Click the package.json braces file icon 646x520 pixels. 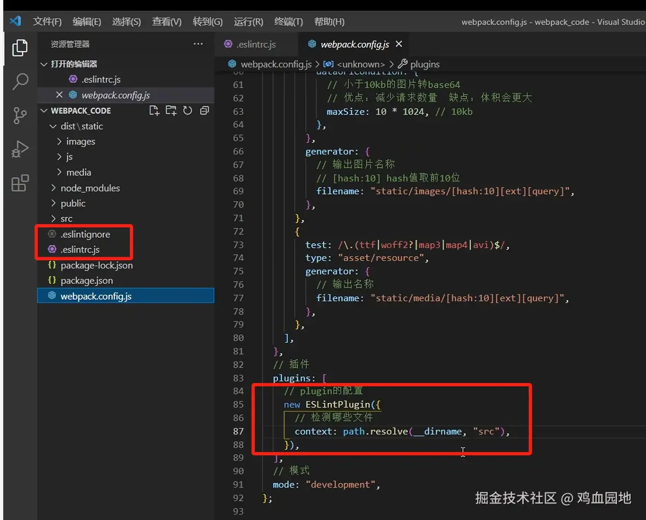tap(52, 280)
